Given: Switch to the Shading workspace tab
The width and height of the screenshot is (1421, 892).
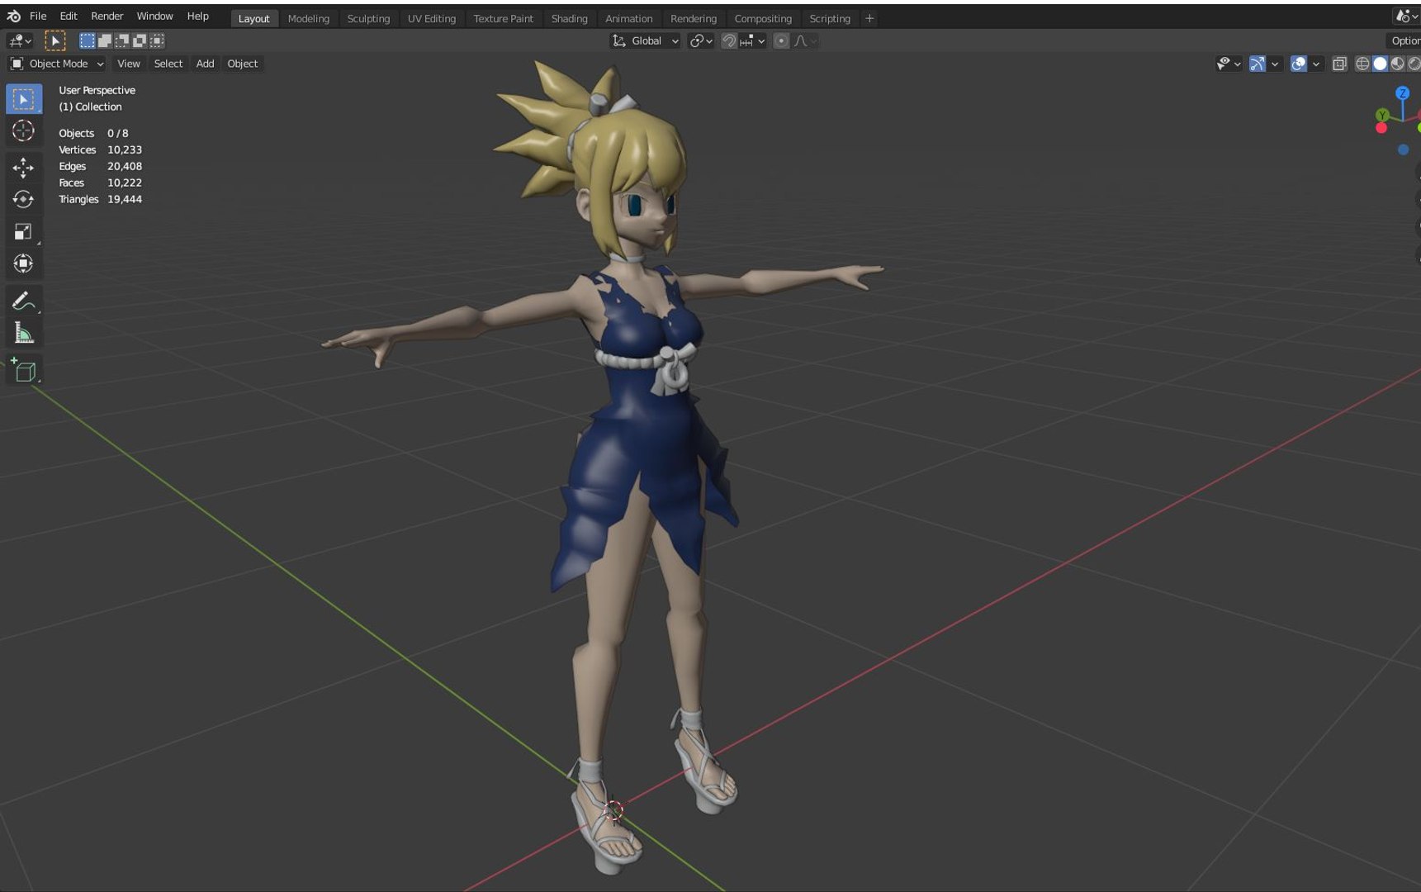Looking at the screenshot, I should pyautogui.click(x=570, y=19).
